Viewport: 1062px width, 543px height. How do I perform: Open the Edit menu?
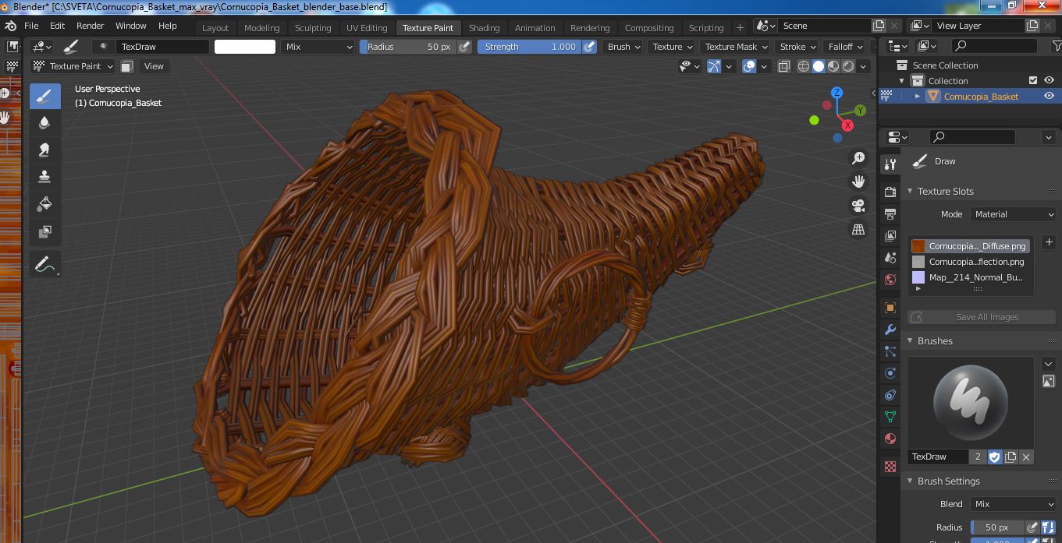coord(57,26)
